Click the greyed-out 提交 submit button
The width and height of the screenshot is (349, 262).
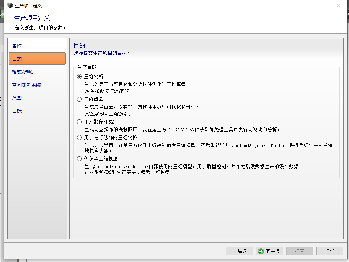pos(300,251)
